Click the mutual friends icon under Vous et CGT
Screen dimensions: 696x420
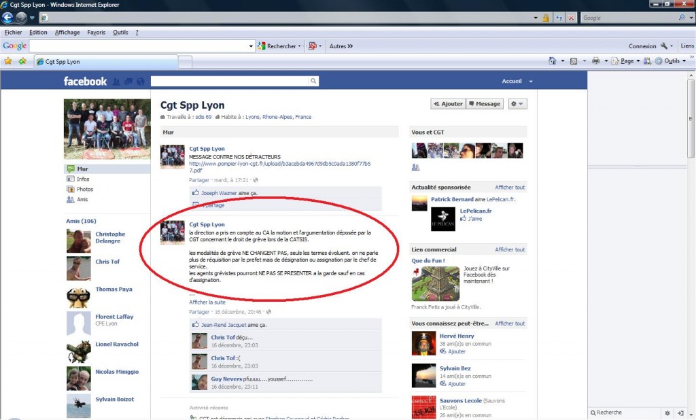pyautogui.click(x=415, y=167)
